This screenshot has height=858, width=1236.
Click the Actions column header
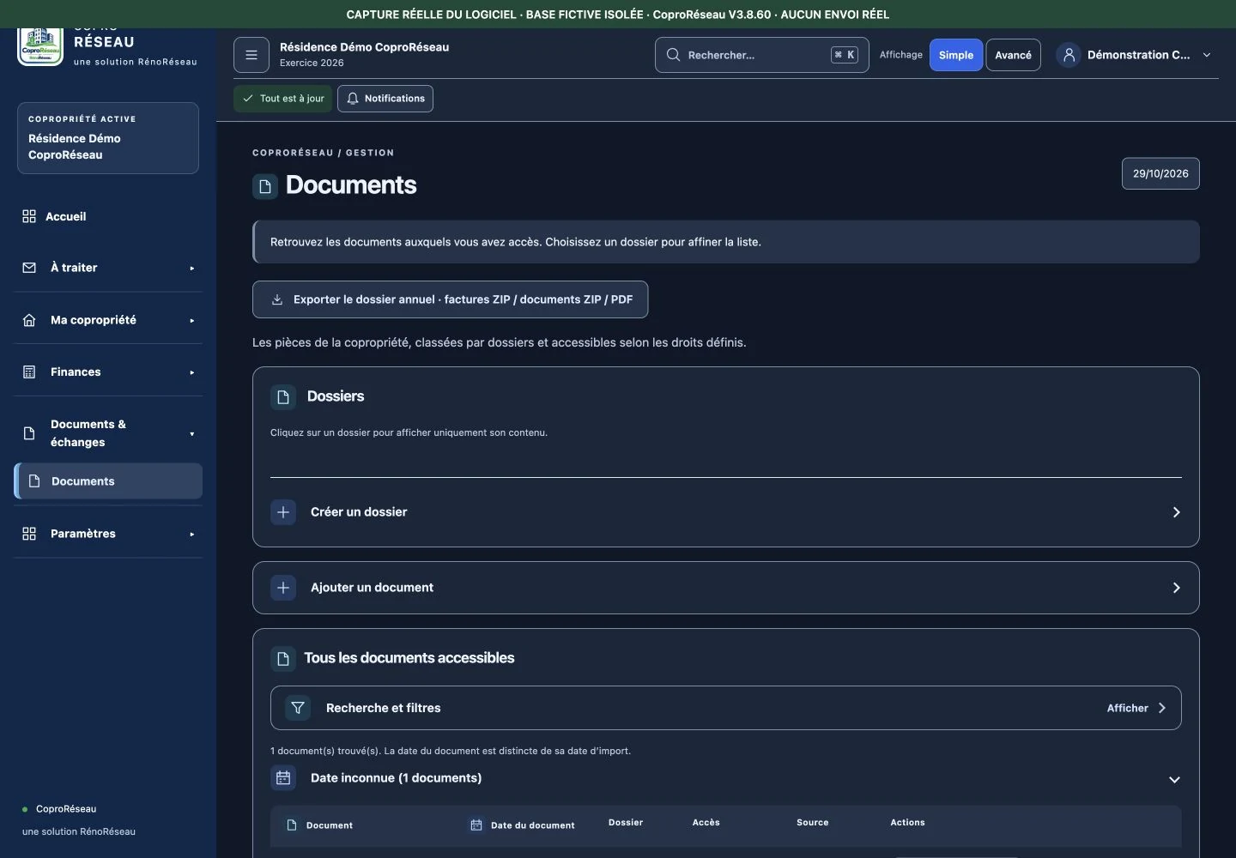(907, 822)
